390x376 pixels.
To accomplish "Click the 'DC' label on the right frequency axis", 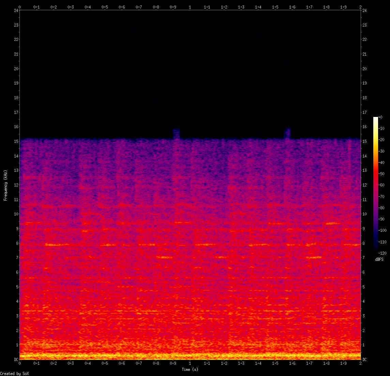I will [x=364, y=360].
